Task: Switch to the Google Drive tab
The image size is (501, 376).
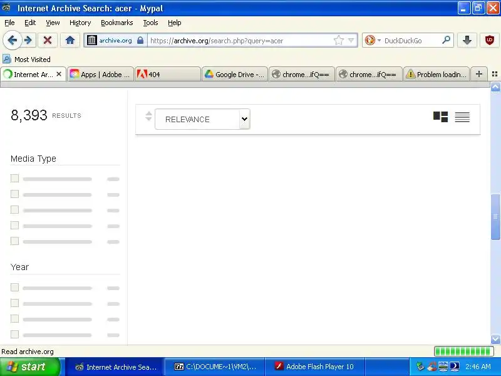Action: [x=235, y=75]
